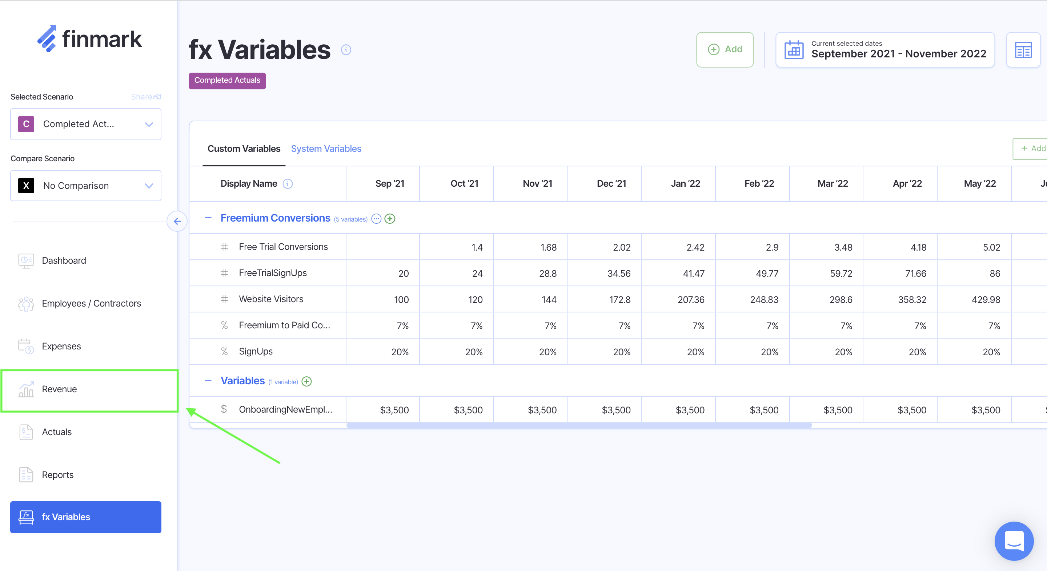The image size is (1047, 571).
Task: Open the Selected Scenario dropdown
Action: pyautogui.click(x=86, y=124)
